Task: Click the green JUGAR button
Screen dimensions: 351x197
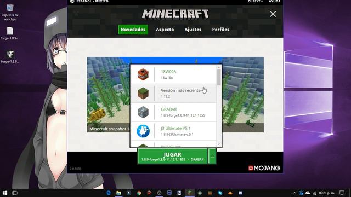Action: [x=172, y=157]
